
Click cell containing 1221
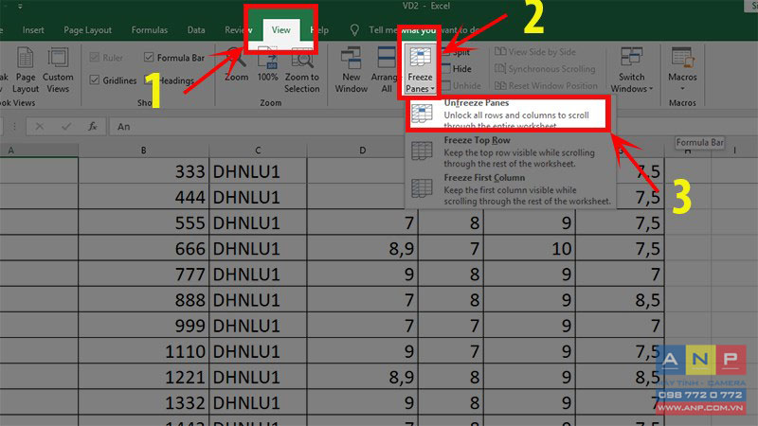click(x=144, y=377)
